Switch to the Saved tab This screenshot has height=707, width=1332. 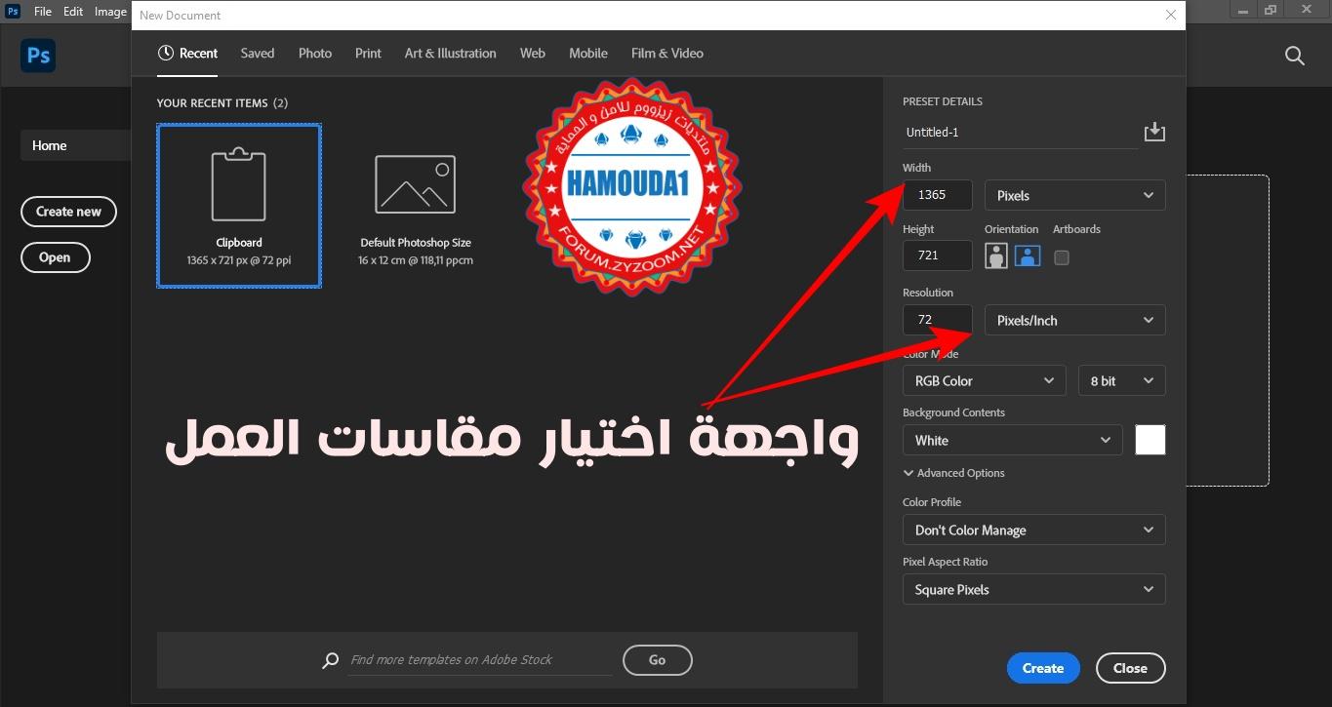pyautogui.click(x=258, y=53)
